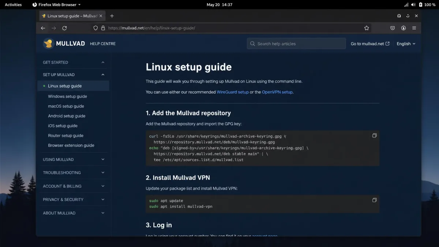This screenshot has height=247, width=439.
Task: Open the Activities overview
Action: 13,5
